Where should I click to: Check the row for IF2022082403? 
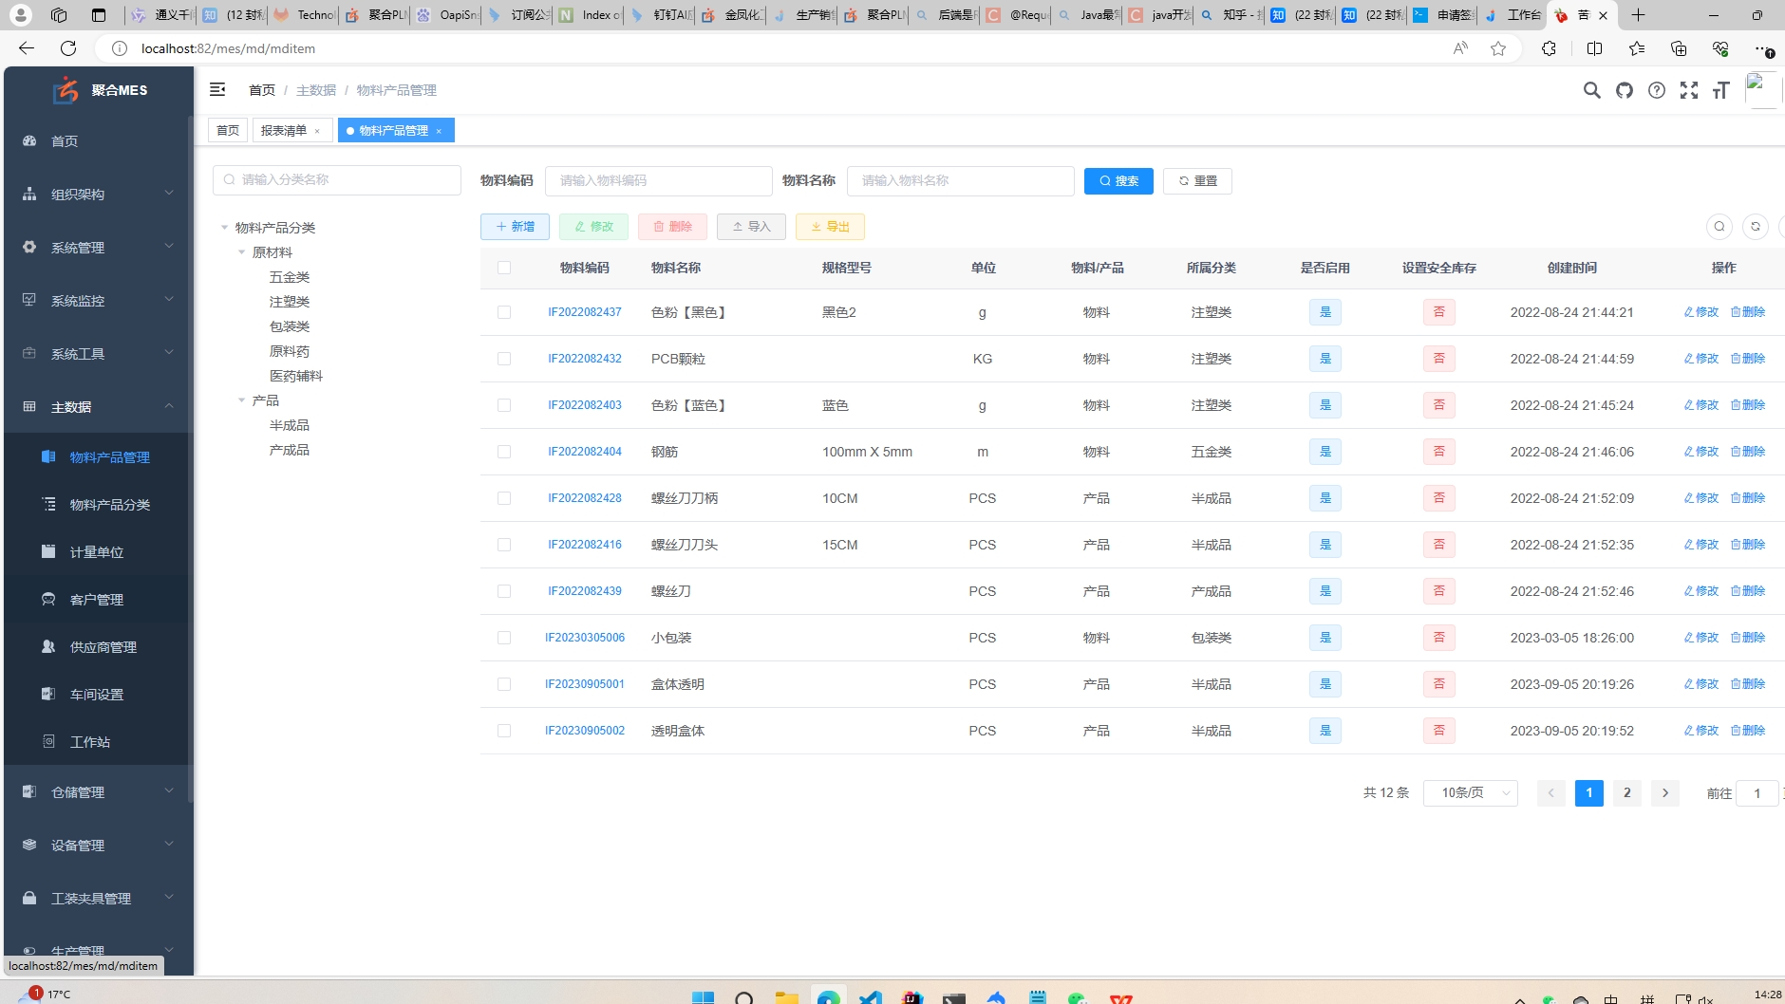point(504,405)
